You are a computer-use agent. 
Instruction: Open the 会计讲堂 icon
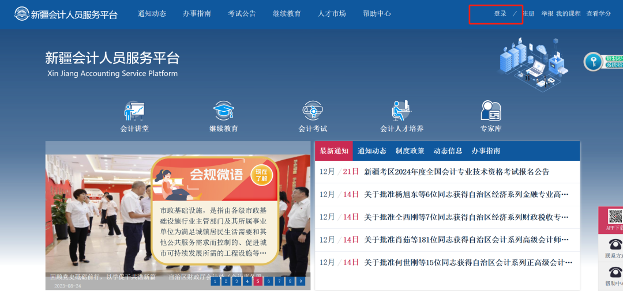click(134, 111)
